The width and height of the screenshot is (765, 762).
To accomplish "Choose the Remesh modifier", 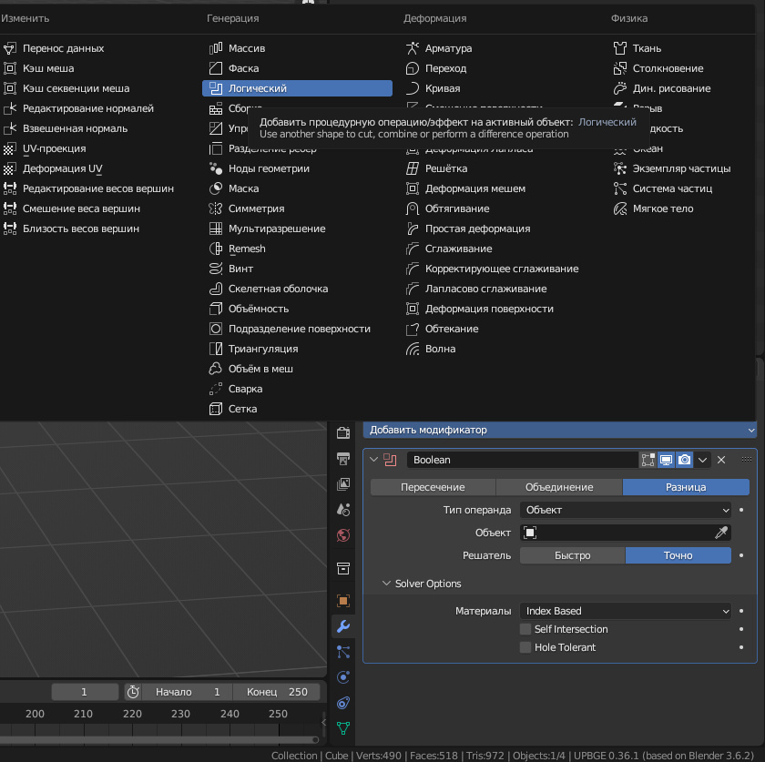I will [x=297, y=249].
